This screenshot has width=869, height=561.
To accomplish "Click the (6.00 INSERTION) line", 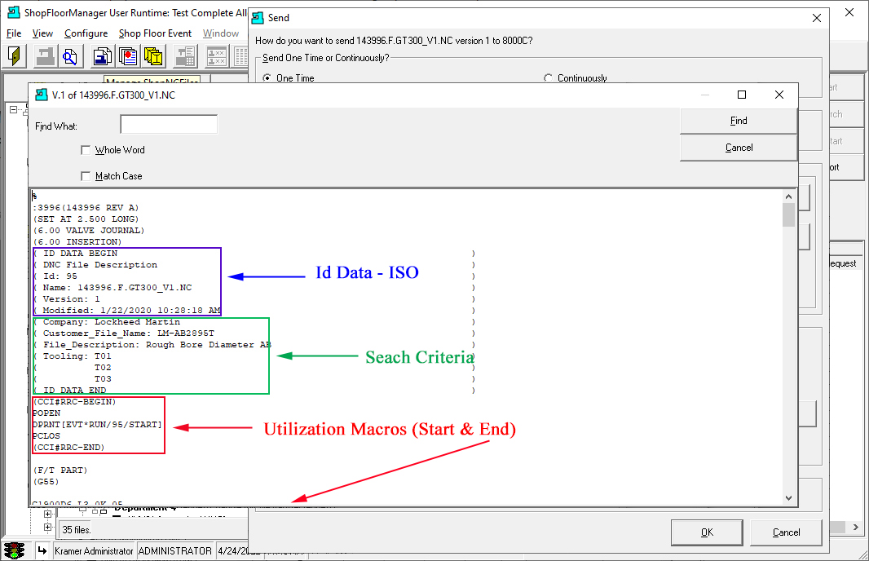I will click(77, 241).
